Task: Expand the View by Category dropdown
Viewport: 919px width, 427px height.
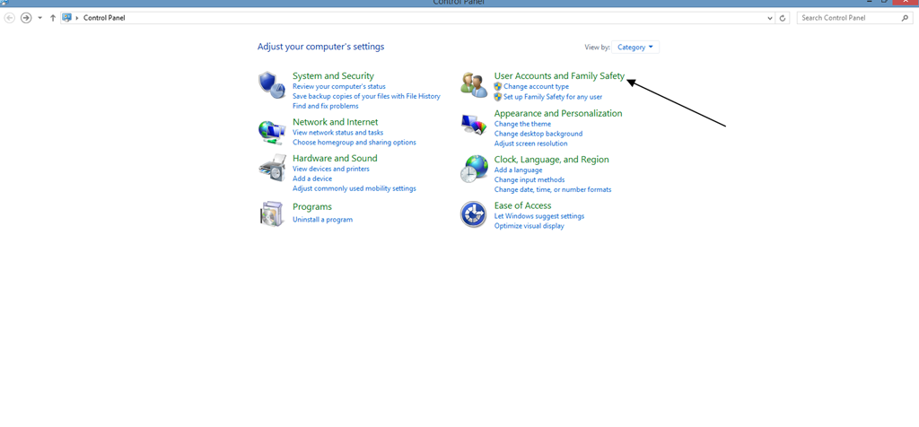Action: 635,47
